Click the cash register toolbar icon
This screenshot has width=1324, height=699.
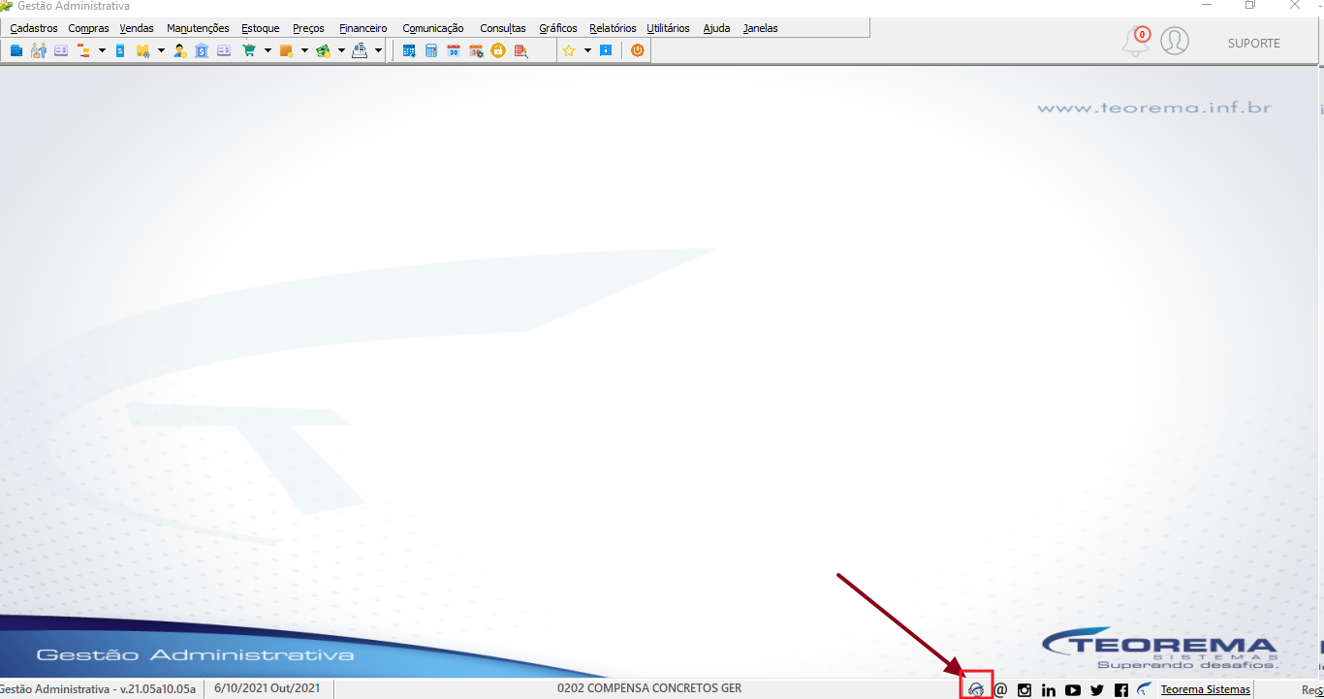[x=360, y=50]
